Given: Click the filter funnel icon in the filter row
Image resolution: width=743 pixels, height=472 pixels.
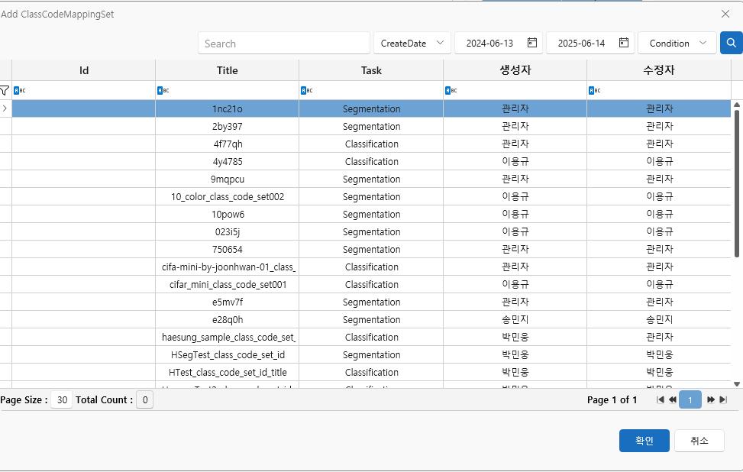Looking at the screenshot, I should tap(5, 90).
